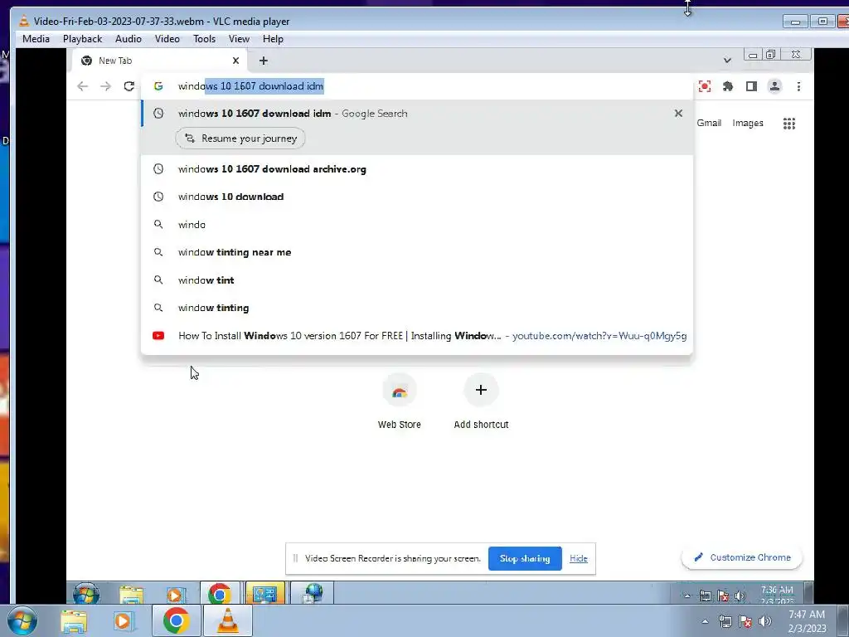Open the Playback menu in VLC
This screenshot has width=849, height=637.
click(x=82, y=39)
